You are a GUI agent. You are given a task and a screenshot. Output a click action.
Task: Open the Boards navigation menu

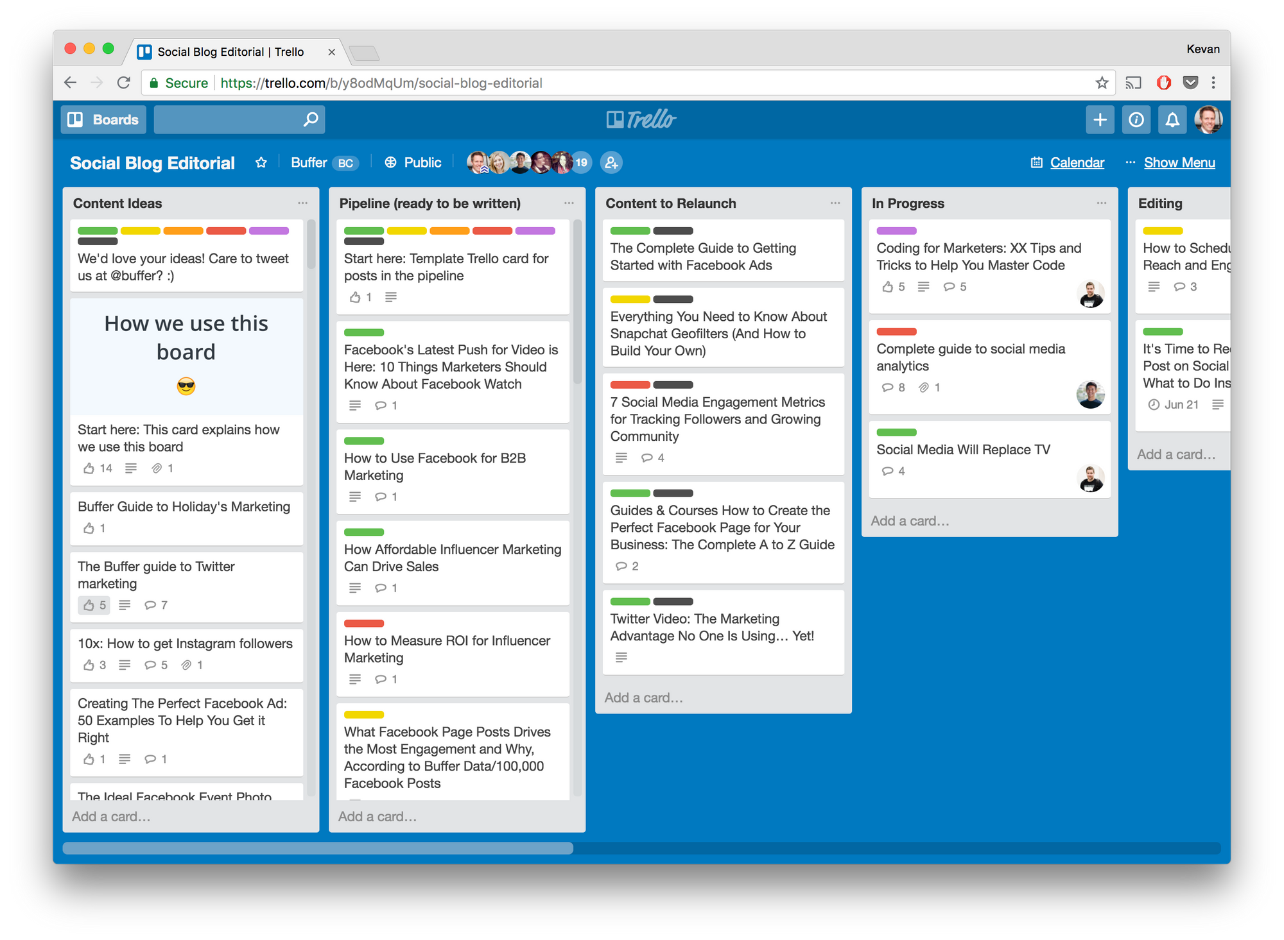coord(103,119)
